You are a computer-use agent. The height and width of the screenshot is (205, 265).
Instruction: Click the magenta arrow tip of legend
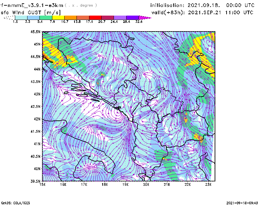(x=145, y=18)
